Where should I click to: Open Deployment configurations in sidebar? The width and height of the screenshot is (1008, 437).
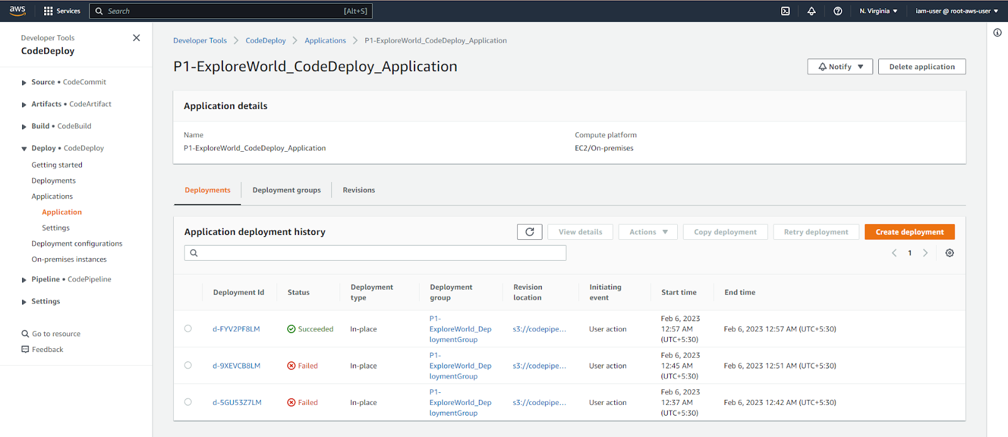click(x=77, y=244)
